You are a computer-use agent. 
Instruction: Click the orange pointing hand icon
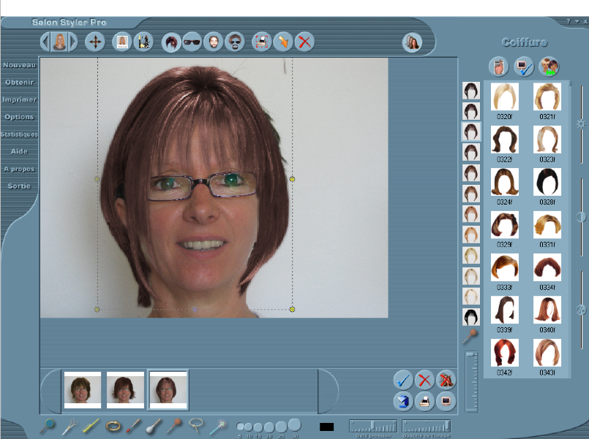point(283,42)
